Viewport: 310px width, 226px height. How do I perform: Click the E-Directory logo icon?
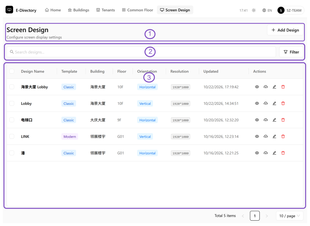click(9, 10)
